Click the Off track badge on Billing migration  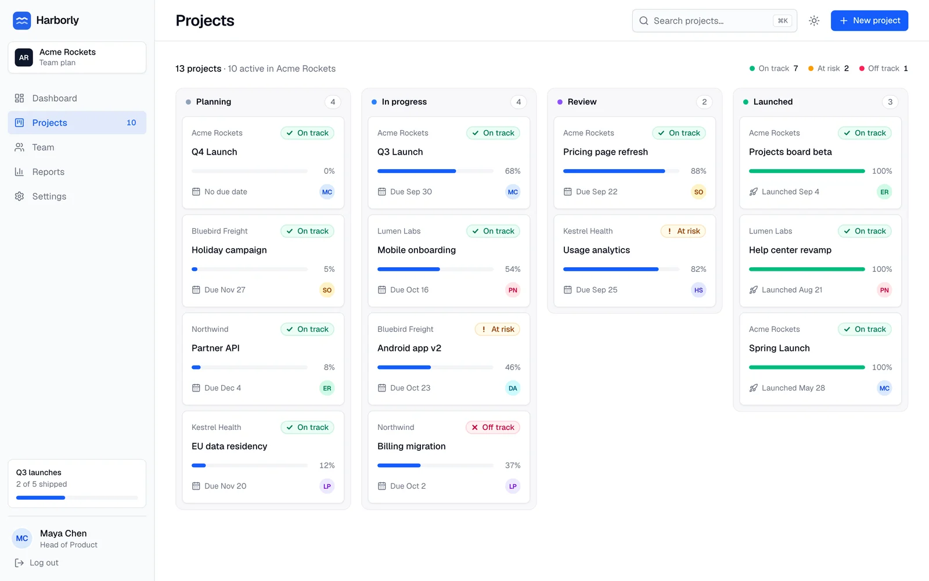point(493,428)
